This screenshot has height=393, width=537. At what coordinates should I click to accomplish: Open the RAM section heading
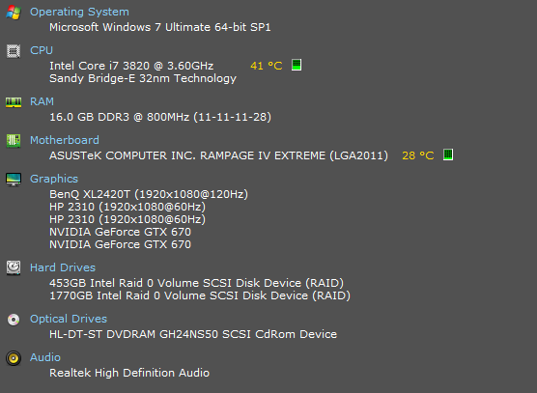42,101
